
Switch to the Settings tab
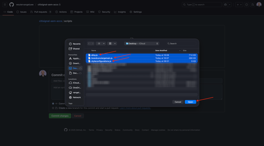(x=136, y=12)
